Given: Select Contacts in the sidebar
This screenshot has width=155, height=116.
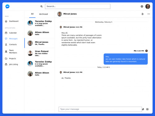Looking at the screenshot, I should [x=11, y=44].
